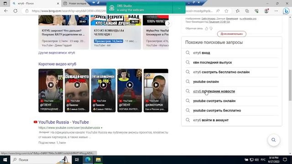
Task: Play the 'IQ: 159' short video
Action: (x=104, y=85)
